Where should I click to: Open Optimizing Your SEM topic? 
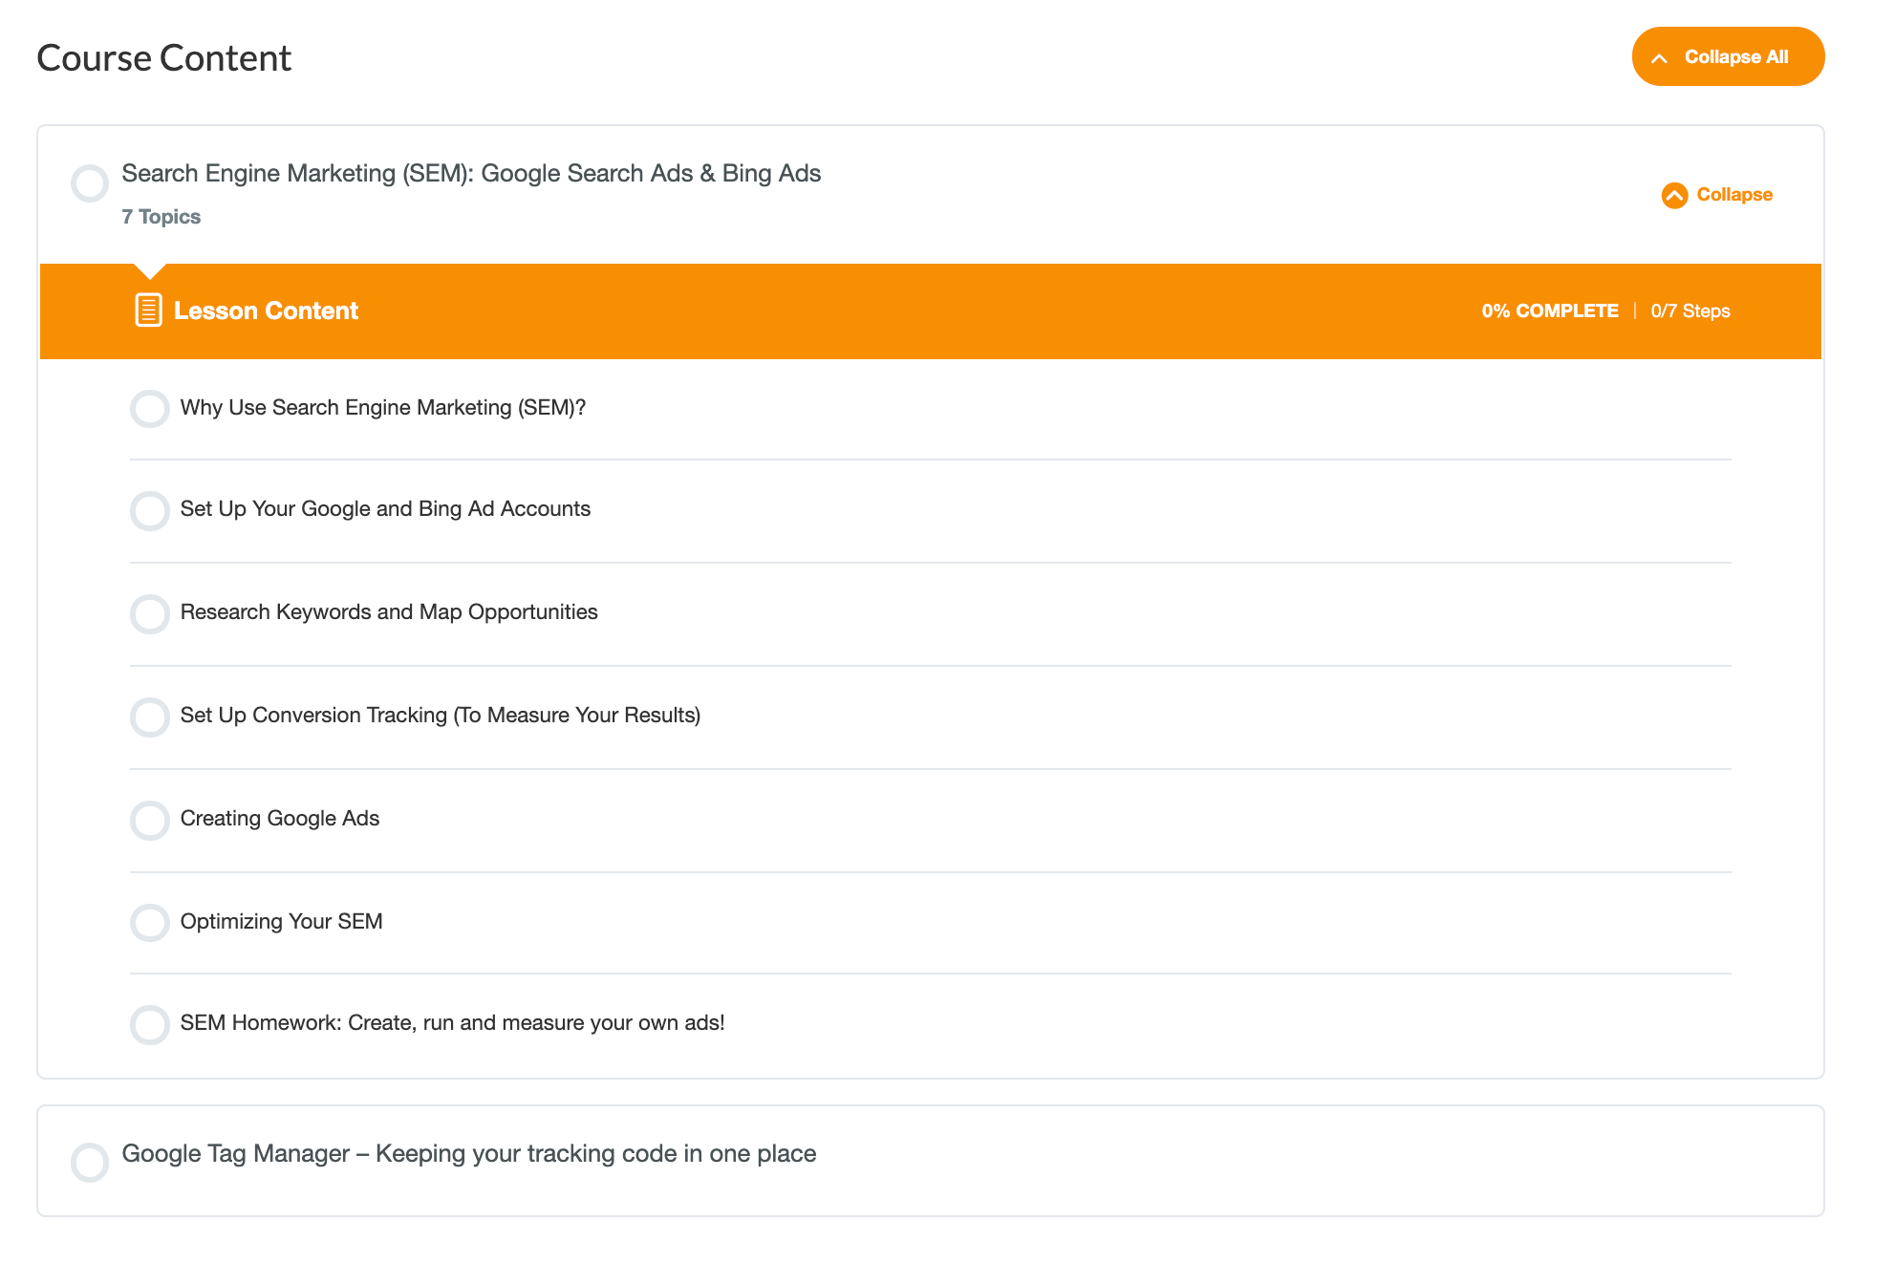point(282,922)
